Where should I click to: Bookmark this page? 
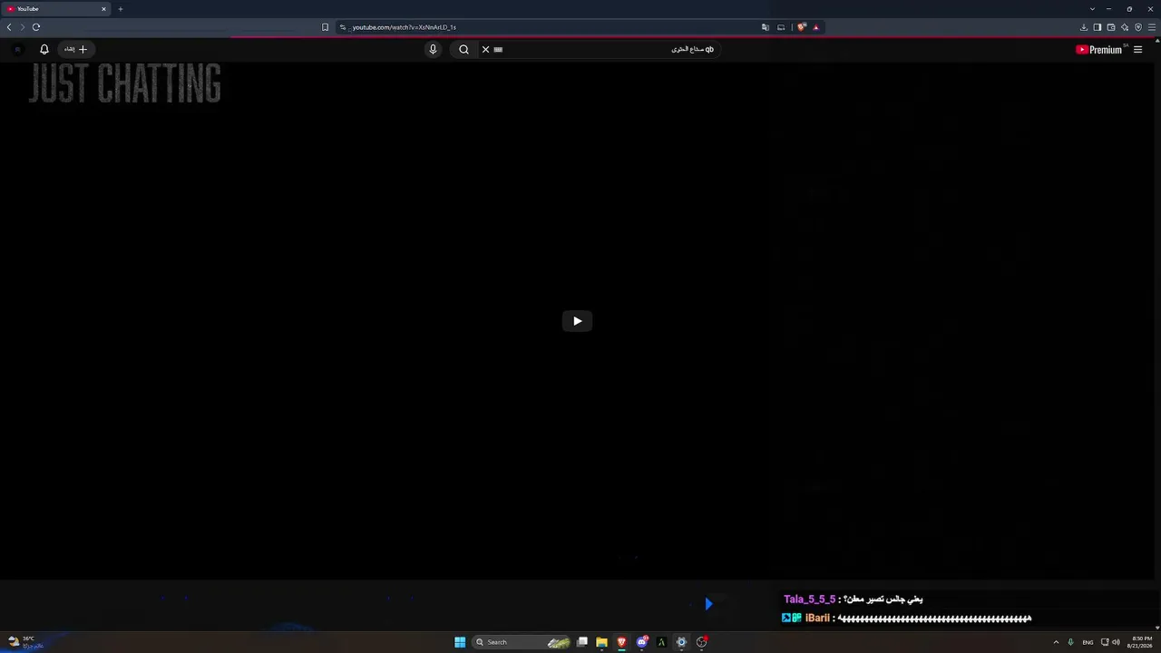tap(325, 27)
